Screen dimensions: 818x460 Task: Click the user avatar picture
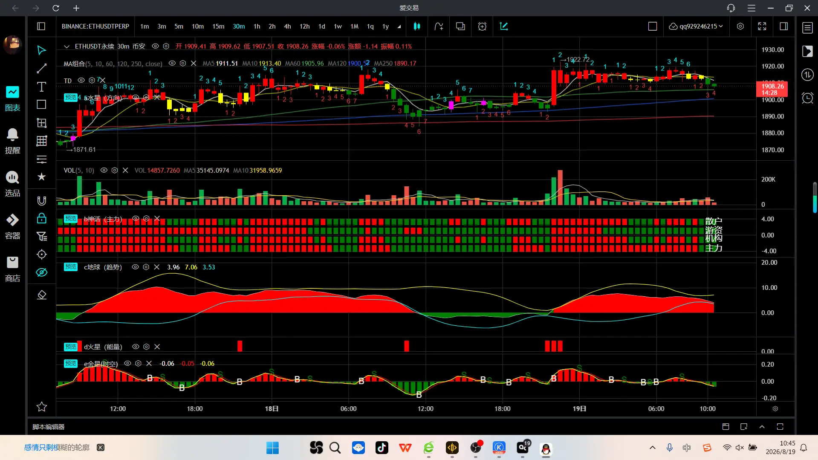[x=12, y=44]
